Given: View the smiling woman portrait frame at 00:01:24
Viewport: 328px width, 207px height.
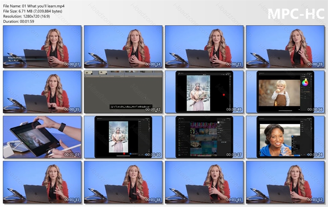Looking at the screenshot, I should [x=285, y=137].
